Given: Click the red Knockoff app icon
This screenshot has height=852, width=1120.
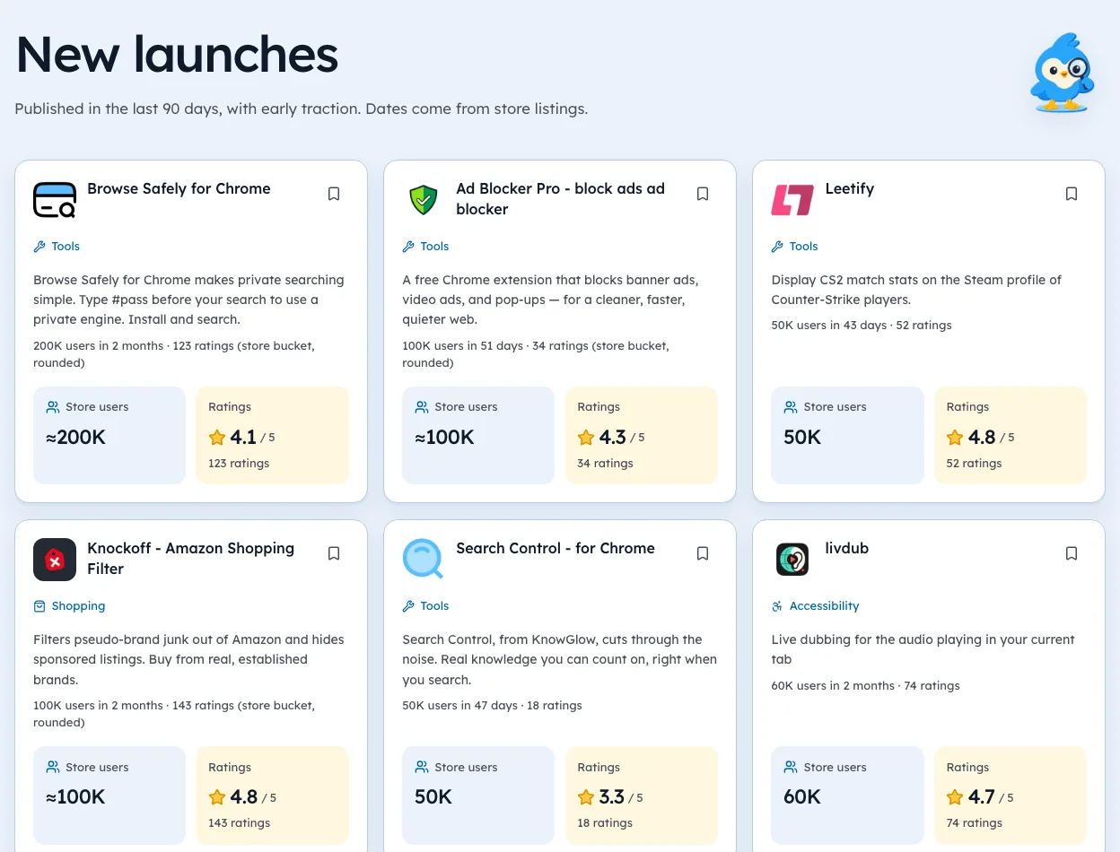Looking at the screenshot, I should [x=55, y=560].
